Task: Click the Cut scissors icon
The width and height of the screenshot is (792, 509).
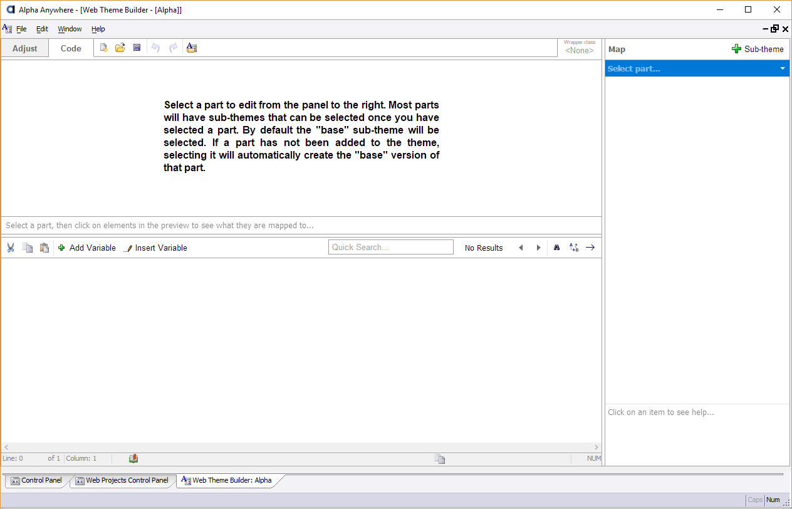Action: (11, 248)
